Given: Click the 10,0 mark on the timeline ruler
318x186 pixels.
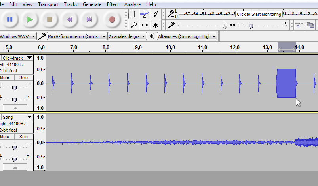Looking at the screenshot, I should [x=170, y=47].
